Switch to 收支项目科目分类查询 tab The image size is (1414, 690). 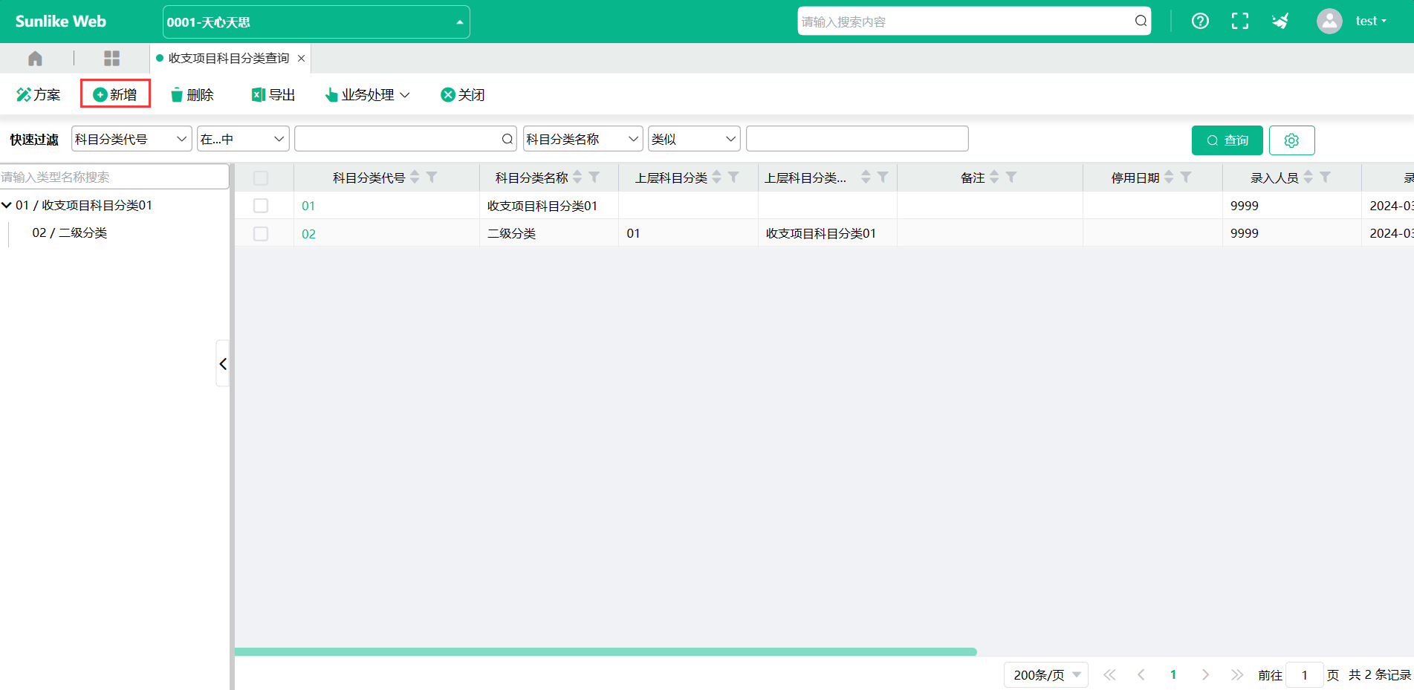tap(228, 59)
